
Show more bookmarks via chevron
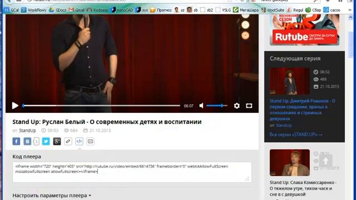[350, 10]
